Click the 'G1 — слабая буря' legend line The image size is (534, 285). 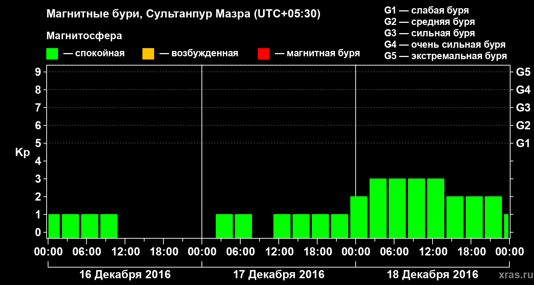[426, 10]
